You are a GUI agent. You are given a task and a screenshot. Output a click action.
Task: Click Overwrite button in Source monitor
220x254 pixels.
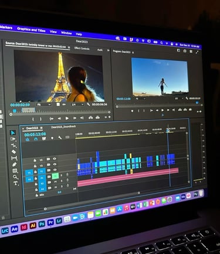click(97, 117)
